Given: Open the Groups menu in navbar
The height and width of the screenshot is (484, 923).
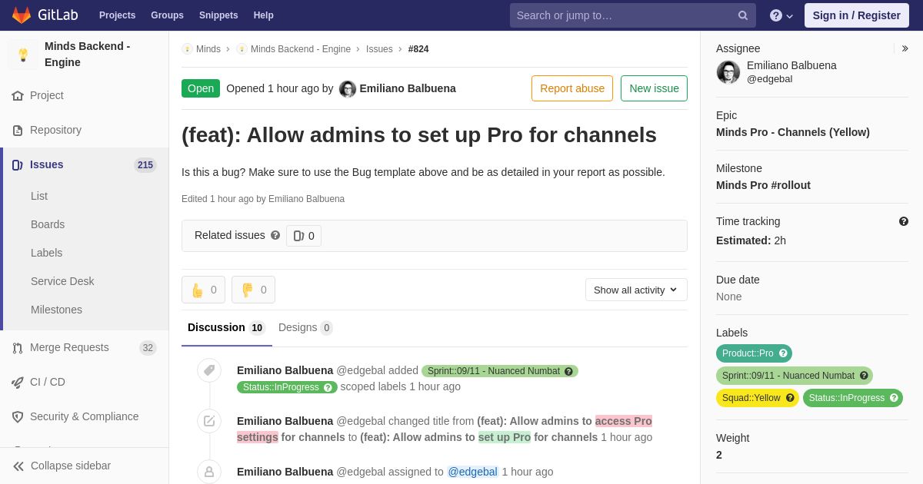Looking at the screenshot, I should point(167,15).
